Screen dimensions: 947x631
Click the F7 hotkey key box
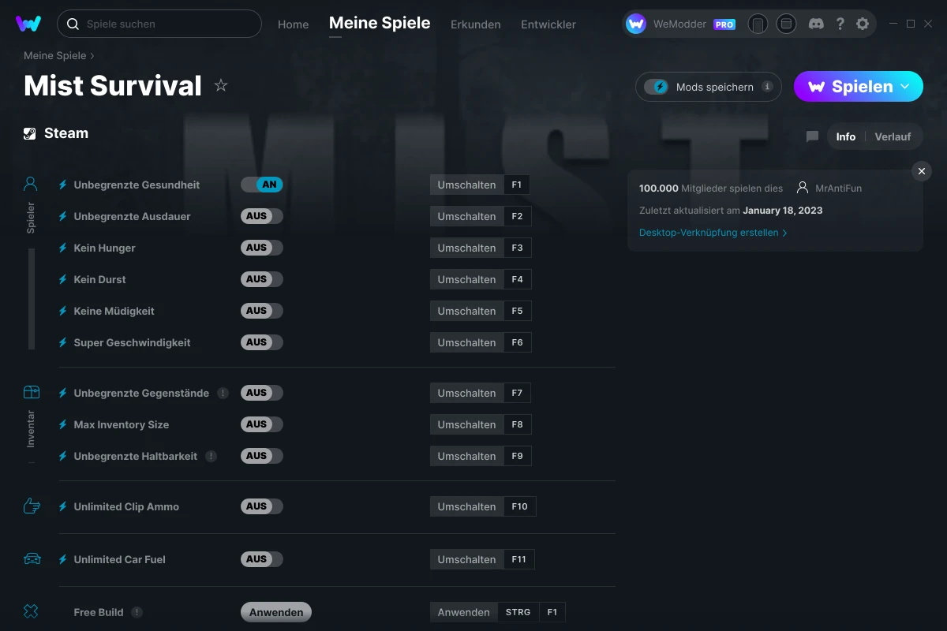tap(517, 393)
